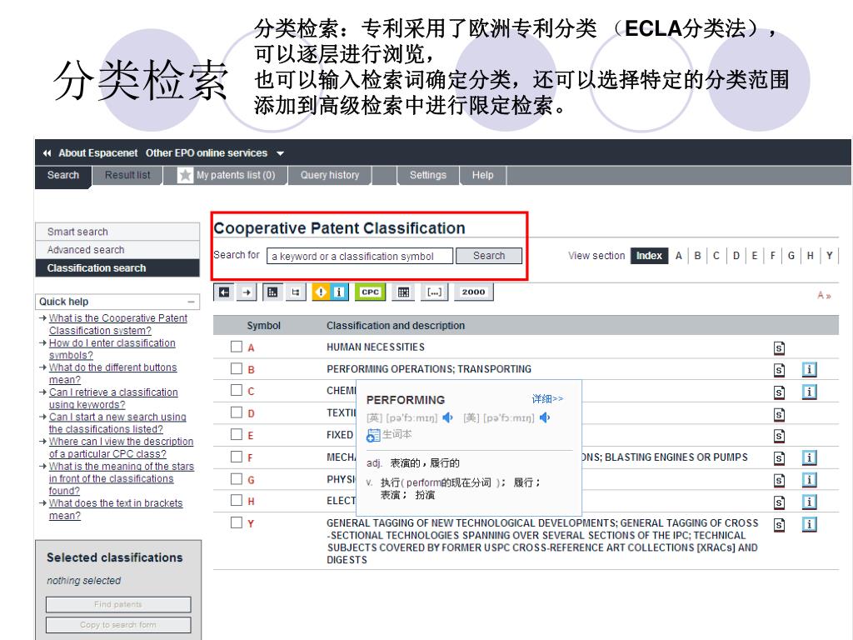This screenshot has height=640, width=853.
Task: Open 详细>> details link in dictionary popup
Action: point(547,399)
